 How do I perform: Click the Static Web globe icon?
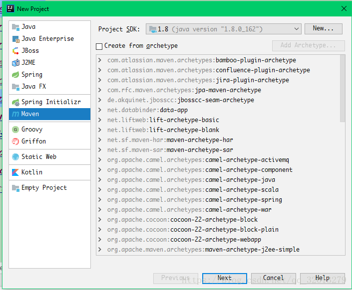(15, 157)
